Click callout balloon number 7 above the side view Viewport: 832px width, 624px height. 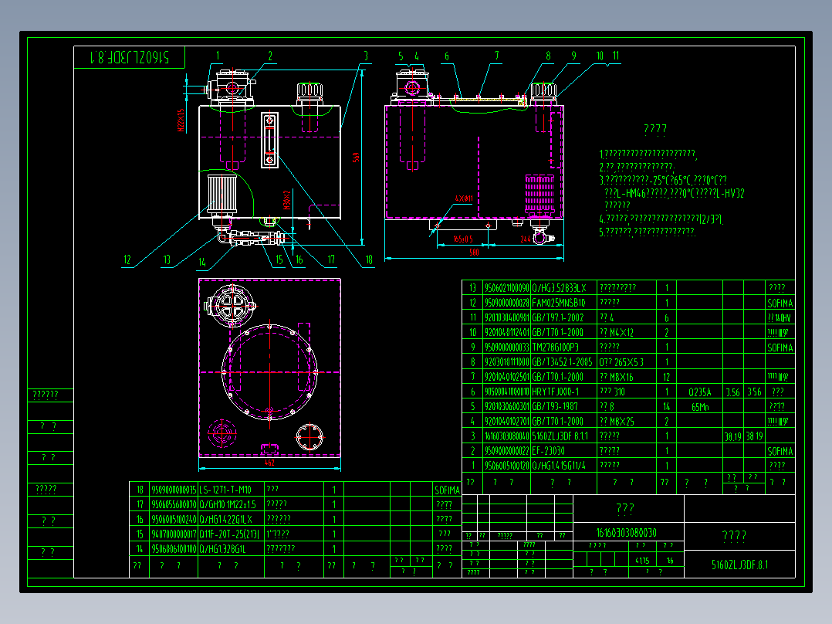point(497,56)
